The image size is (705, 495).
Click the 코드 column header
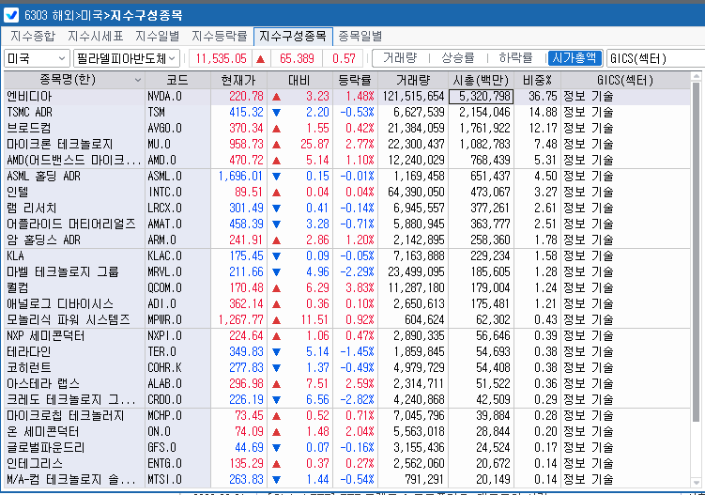click(x=177, y=80)
